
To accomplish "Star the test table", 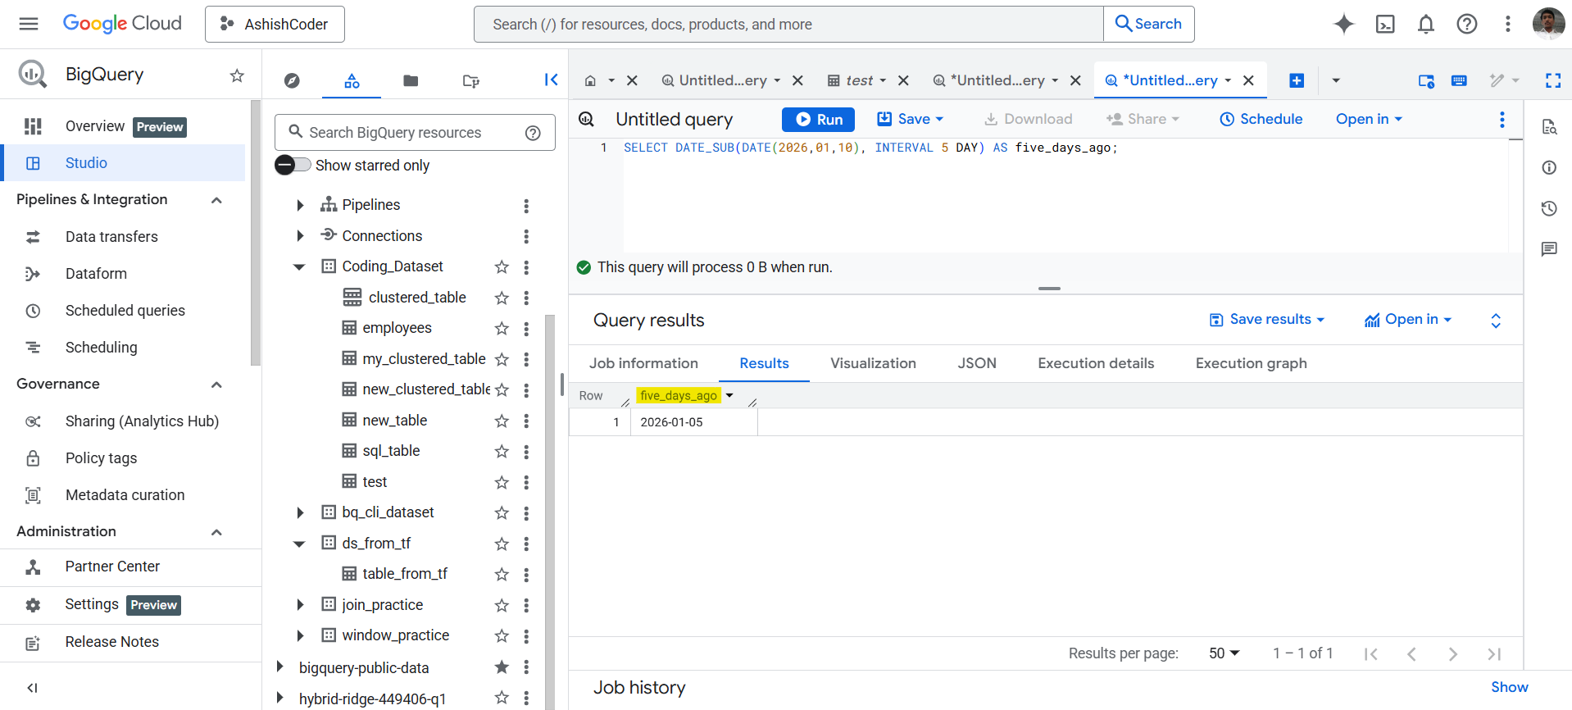I will (502, 483).
